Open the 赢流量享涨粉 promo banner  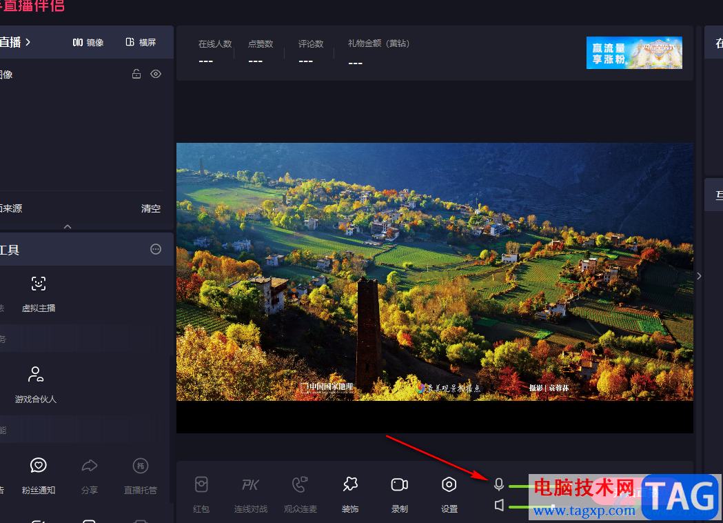click(634, 52)
